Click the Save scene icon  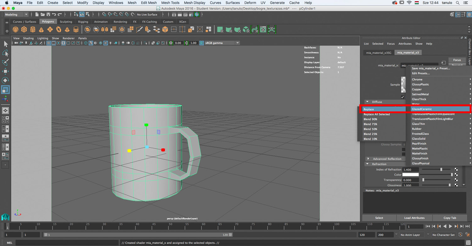[48, 14]
